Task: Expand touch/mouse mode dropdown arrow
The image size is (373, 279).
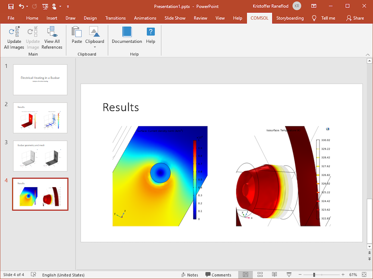Action: click(x=60, y=6)
